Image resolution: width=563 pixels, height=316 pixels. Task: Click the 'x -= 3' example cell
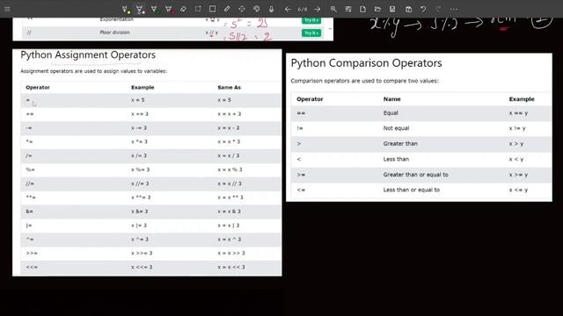(x=139, y=128)
